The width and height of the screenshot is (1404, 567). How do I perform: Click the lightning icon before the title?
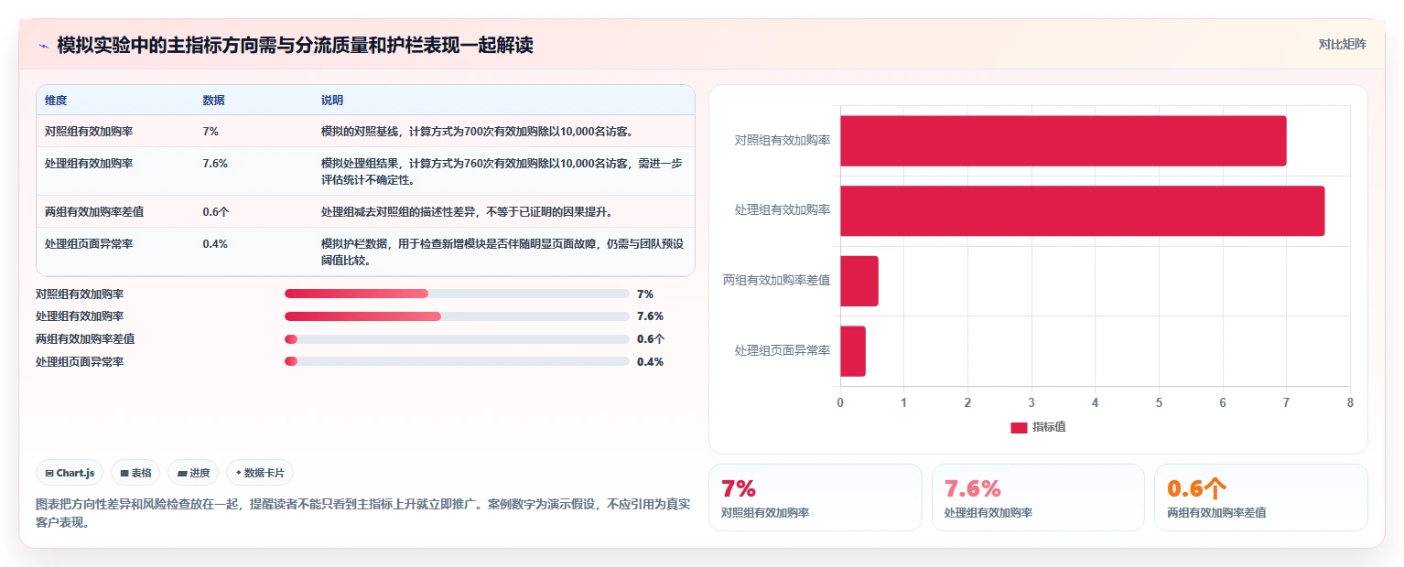(x=43, y=46)
